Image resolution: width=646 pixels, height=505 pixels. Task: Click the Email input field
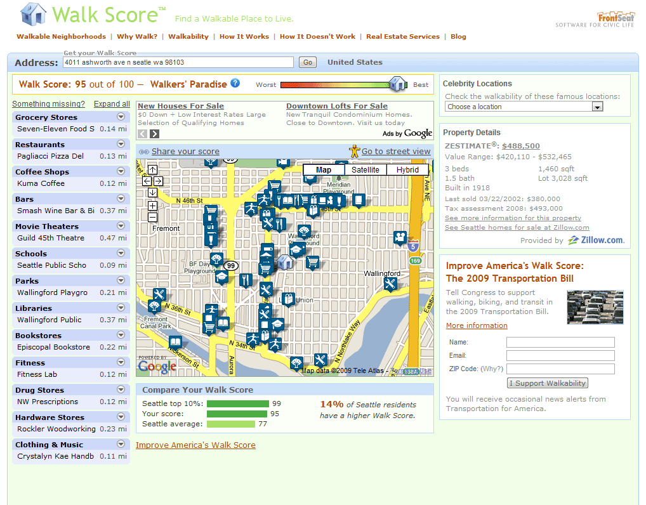tap(560, 355)
